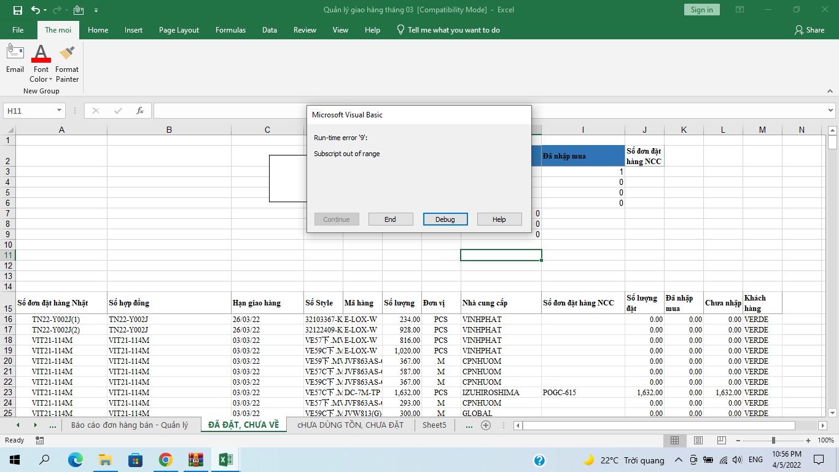Open Excel from the Windows taskbar

[225, 460]
